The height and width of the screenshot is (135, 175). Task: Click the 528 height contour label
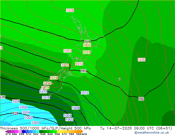[15, 114]
